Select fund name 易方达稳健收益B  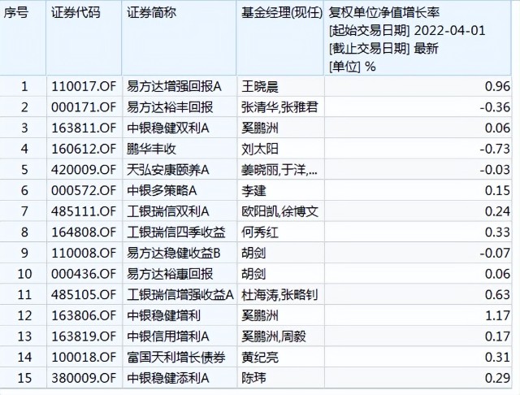coord(174,253)
